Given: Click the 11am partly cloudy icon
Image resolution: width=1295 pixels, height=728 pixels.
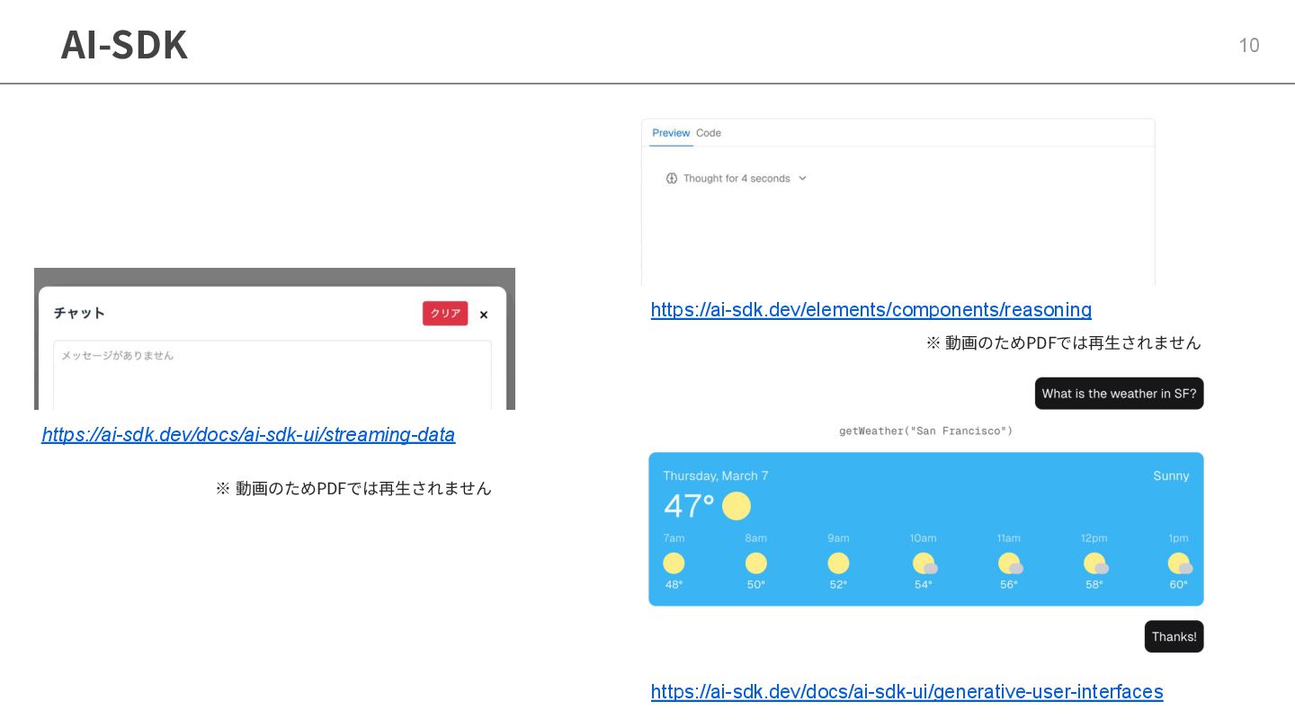Looking at the screenshot, I should pos(1010,564).
